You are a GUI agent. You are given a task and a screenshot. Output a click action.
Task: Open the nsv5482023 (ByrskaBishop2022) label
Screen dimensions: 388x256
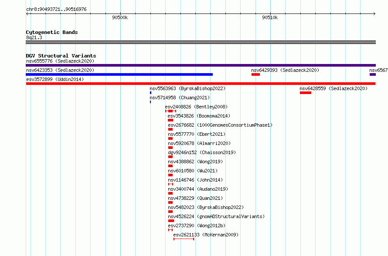[206, 207]
